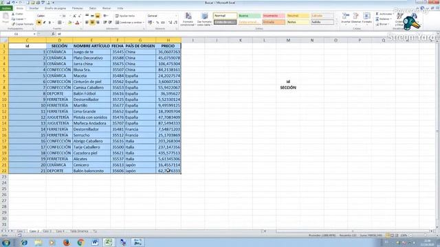Image resolution: width=440 pixels, height=247 pixels.
Task: Select column K header
Action: (x=241, y=40)
